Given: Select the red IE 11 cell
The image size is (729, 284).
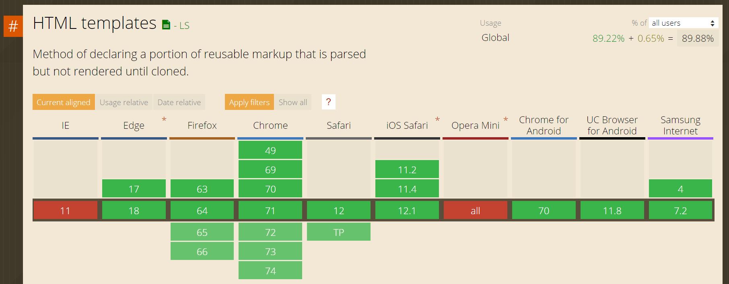Looking at the screenshot, I should coord(65,211).
